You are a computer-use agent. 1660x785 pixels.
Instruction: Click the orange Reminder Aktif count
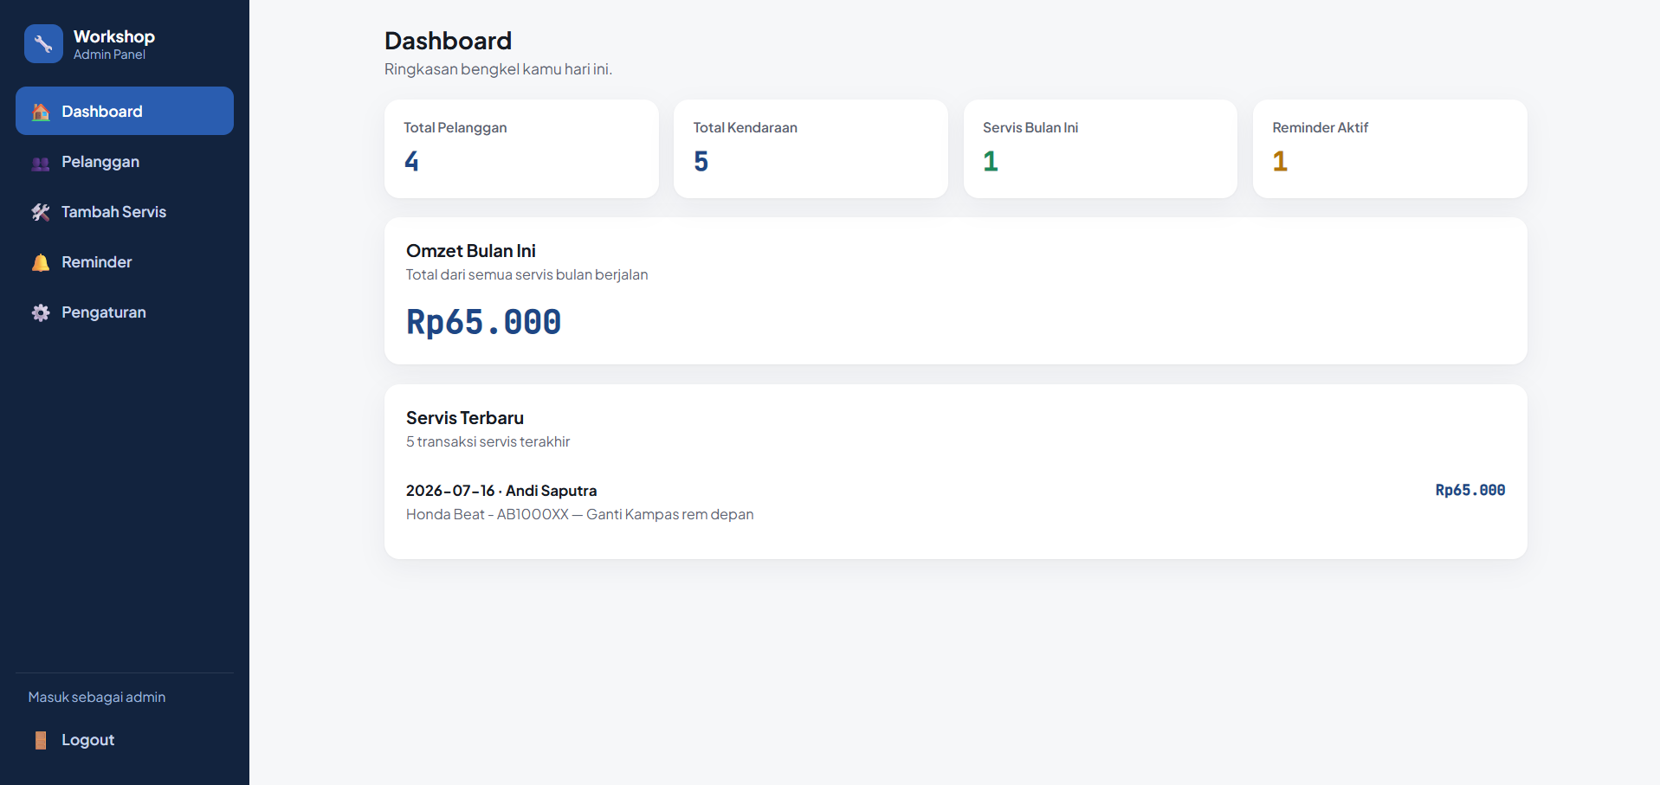pos(1280,161)
